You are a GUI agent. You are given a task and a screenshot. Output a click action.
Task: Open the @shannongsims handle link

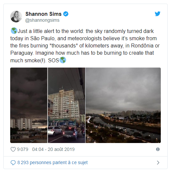pos(42,20)
